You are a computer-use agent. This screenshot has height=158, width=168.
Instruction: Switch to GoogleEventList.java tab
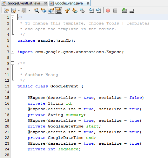tap(24, 3)
